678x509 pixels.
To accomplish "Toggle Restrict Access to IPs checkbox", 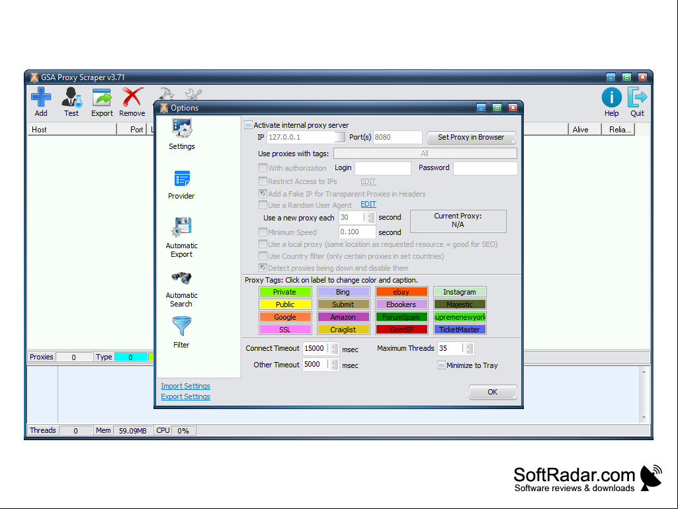I will [x=263, y=181].
